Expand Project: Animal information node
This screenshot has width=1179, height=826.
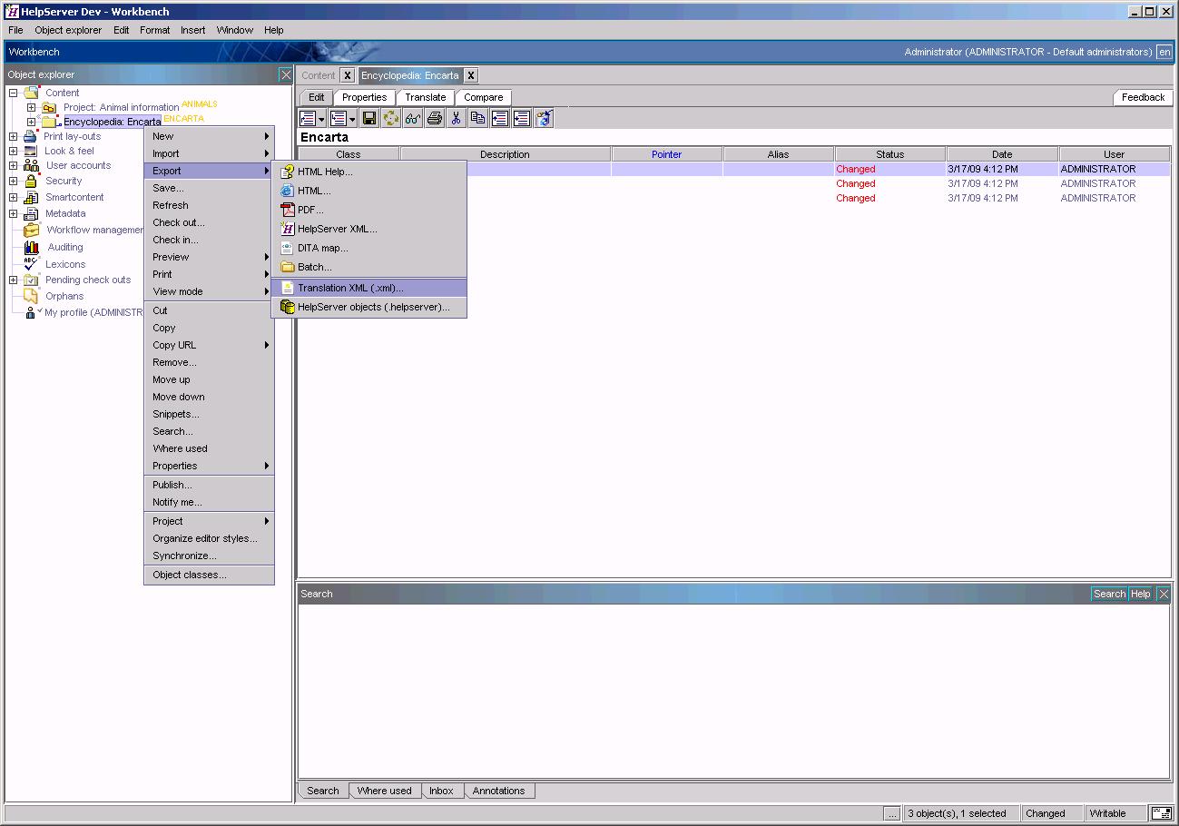[31, 107]
